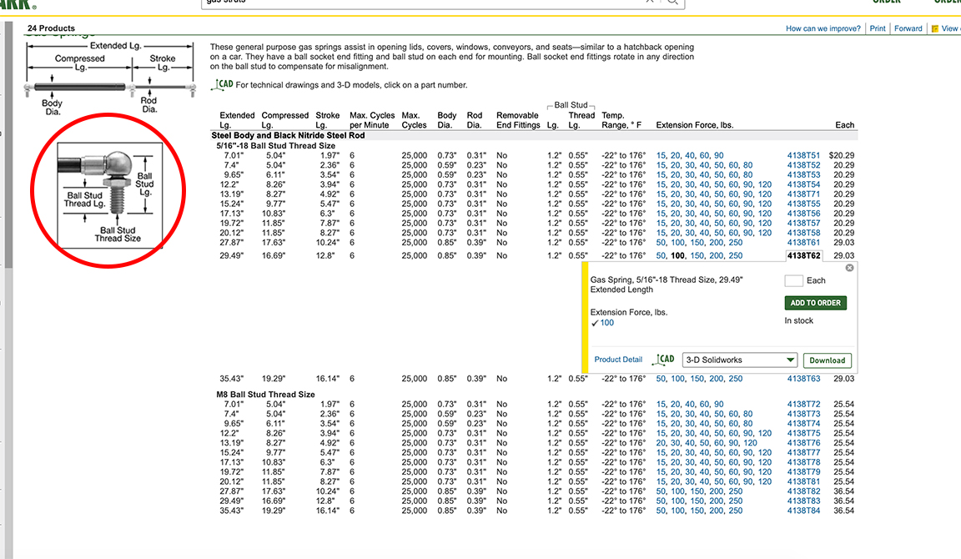Open part number 4138T83
The image size is (961, 559).
(803, 501)
